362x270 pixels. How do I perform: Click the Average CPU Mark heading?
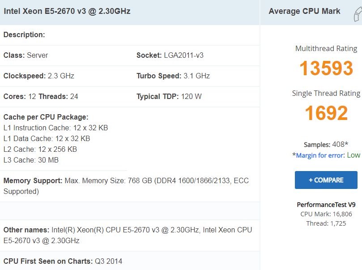[x=304, y=11]
